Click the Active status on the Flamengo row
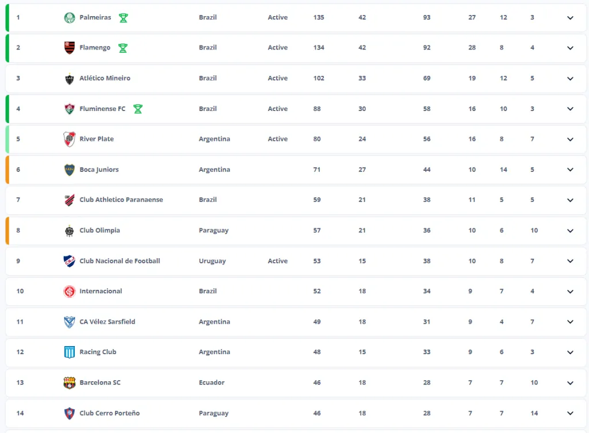The height and width of the screenshot is (433, 589). tap(278, 48)
